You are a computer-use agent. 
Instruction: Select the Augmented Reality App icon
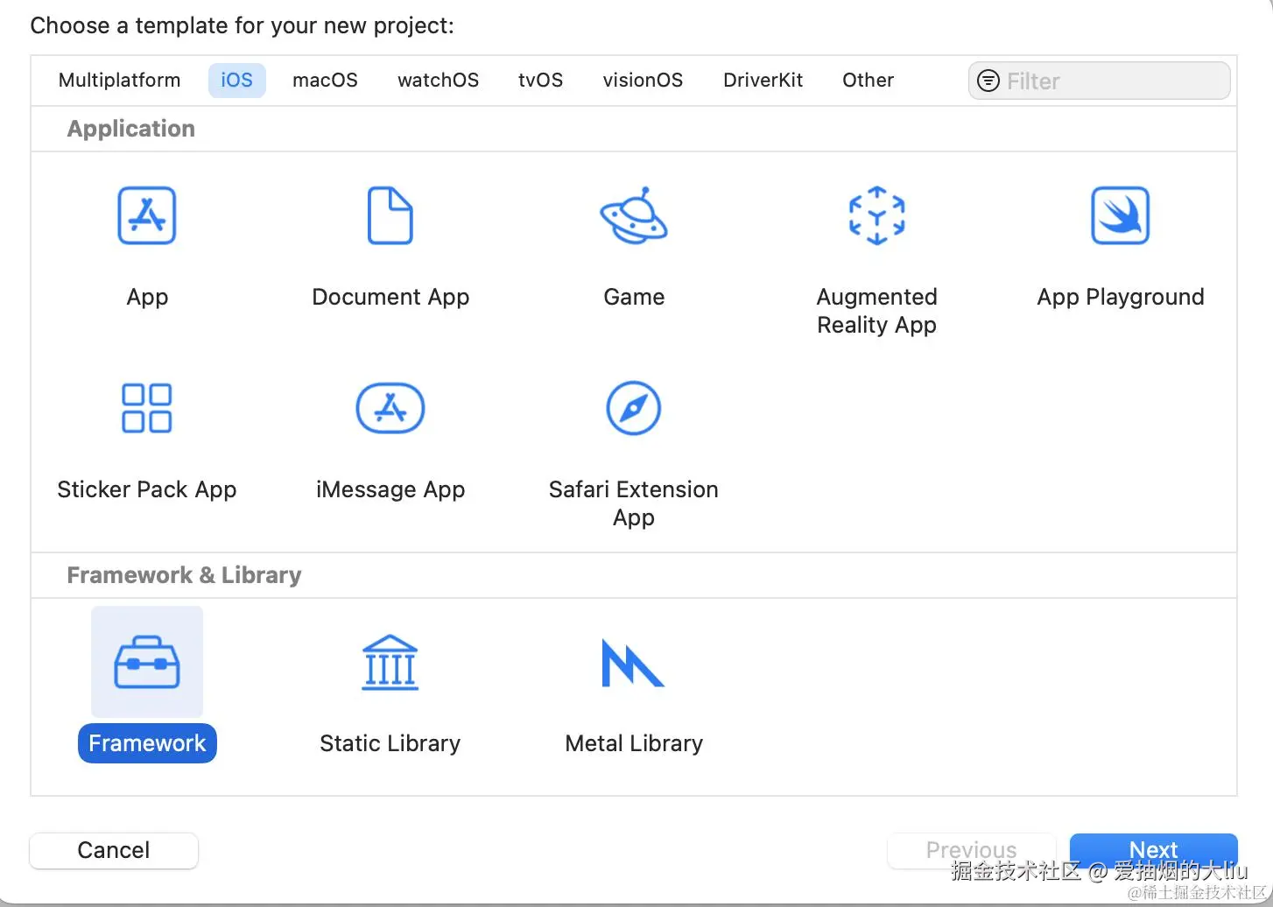coord(876,215)
